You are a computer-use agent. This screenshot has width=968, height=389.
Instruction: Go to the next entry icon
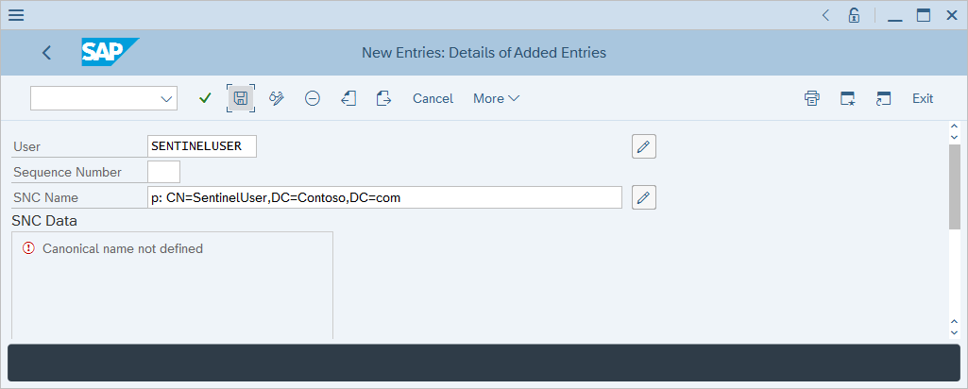click(x=383, y=98)
